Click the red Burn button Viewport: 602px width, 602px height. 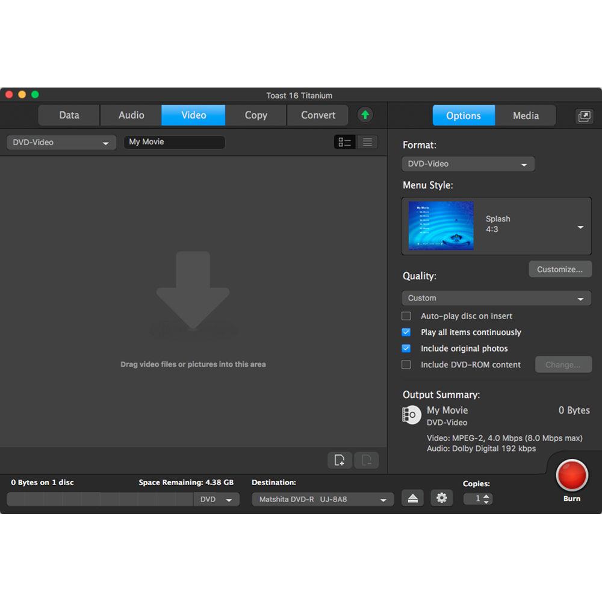pos(571,476)
